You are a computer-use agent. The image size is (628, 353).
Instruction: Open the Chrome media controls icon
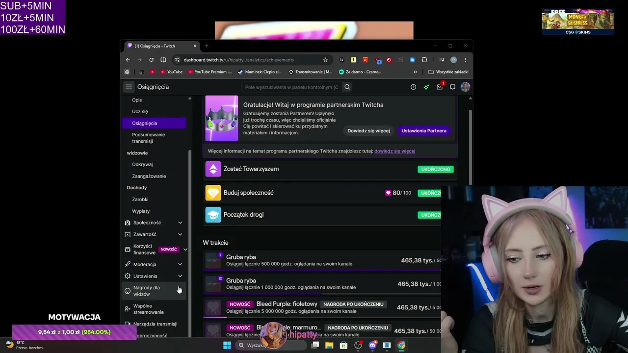(x=442, y=60)
